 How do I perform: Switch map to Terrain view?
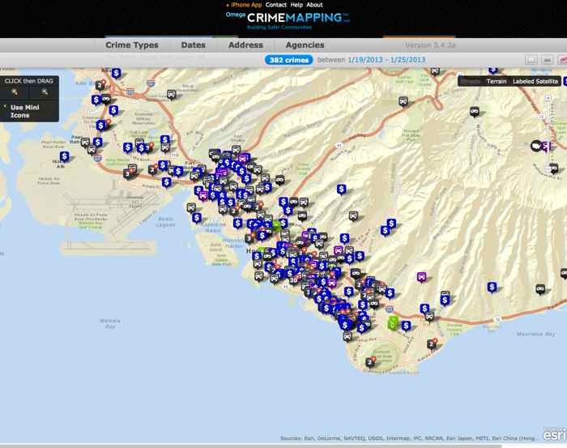point(496,81)
